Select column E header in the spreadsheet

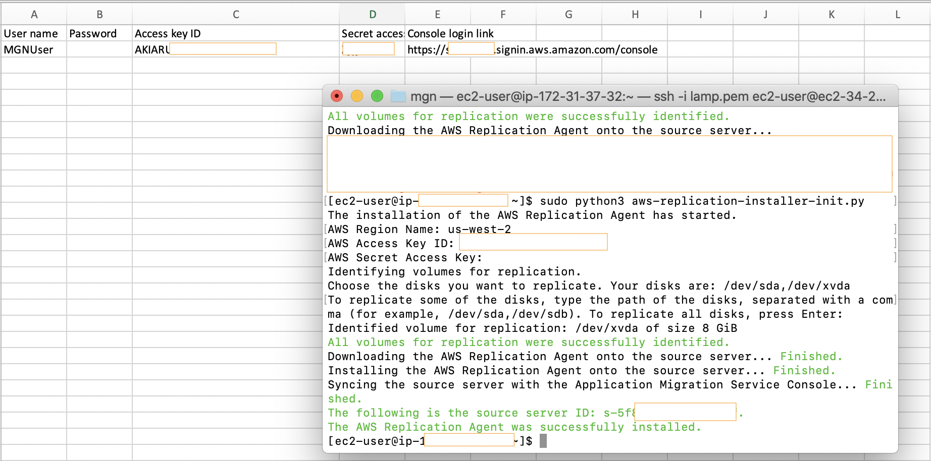(x=438, y=15)
